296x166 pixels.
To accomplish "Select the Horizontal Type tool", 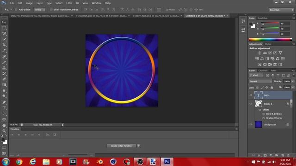I will pos(4,108).
